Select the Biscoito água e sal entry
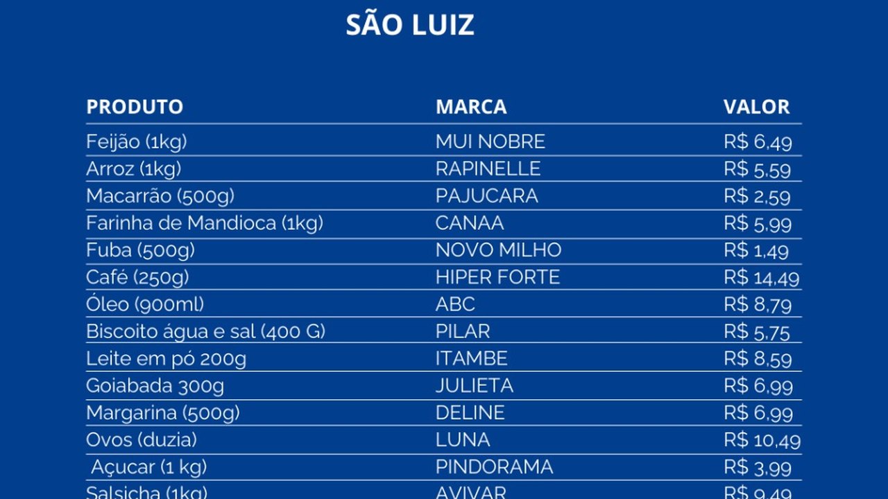The height and width of the screenshot is (499, 888). pos(205,331)
